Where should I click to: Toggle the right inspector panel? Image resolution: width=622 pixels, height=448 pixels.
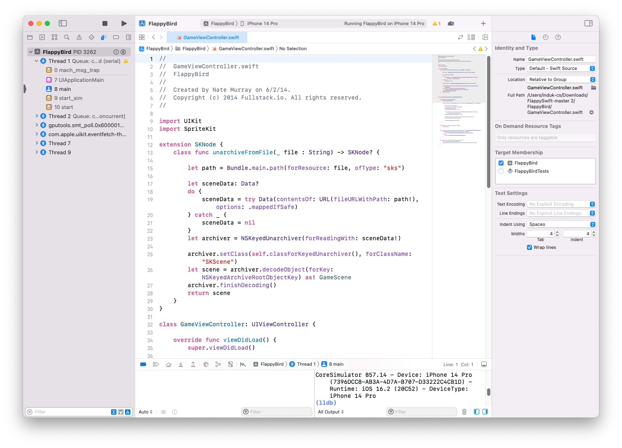click(x=589, y=23)
